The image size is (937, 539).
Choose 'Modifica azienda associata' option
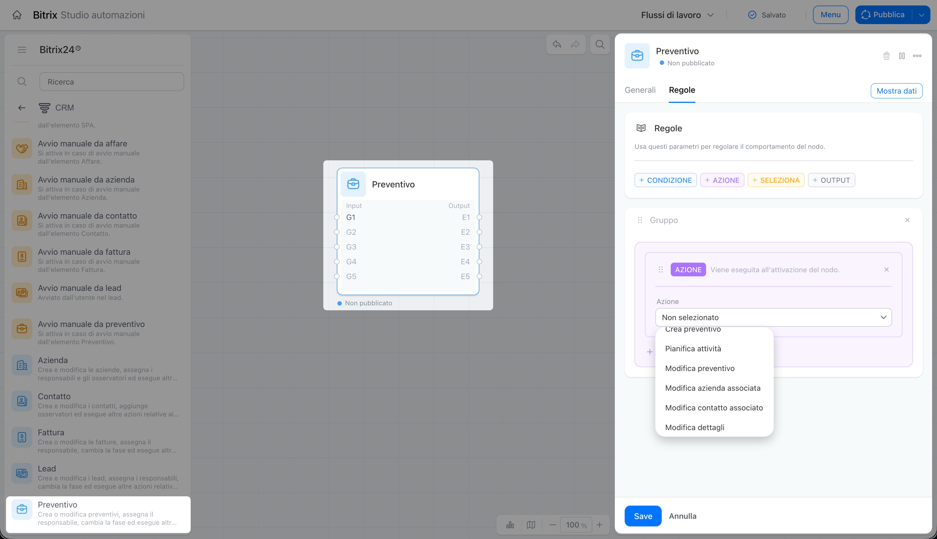pyautogui.click(x=714, y=388)
